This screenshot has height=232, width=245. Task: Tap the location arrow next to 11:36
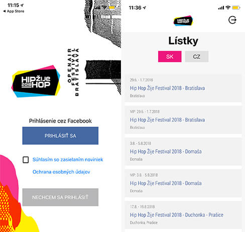(x=145, y=8)
